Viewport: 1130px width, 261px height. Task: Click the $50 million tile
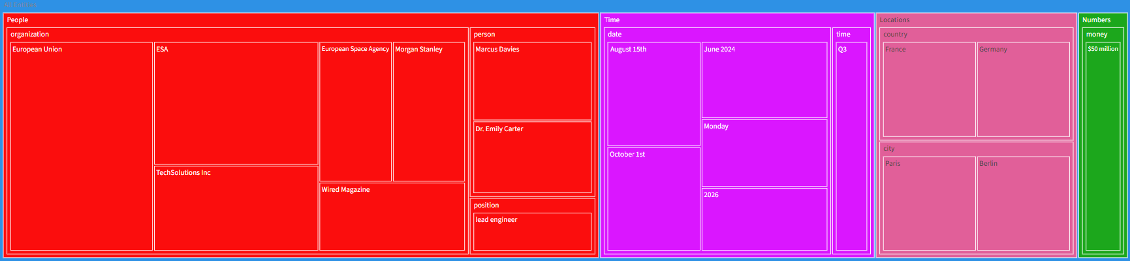tap(1103, 146)
